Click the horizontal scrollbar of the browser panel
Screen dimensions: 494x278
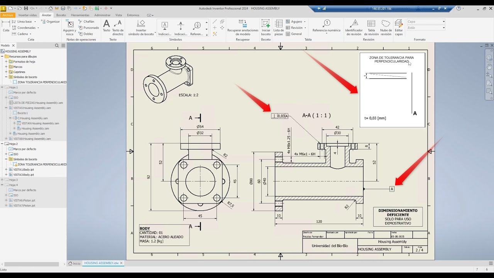(32, 264)
